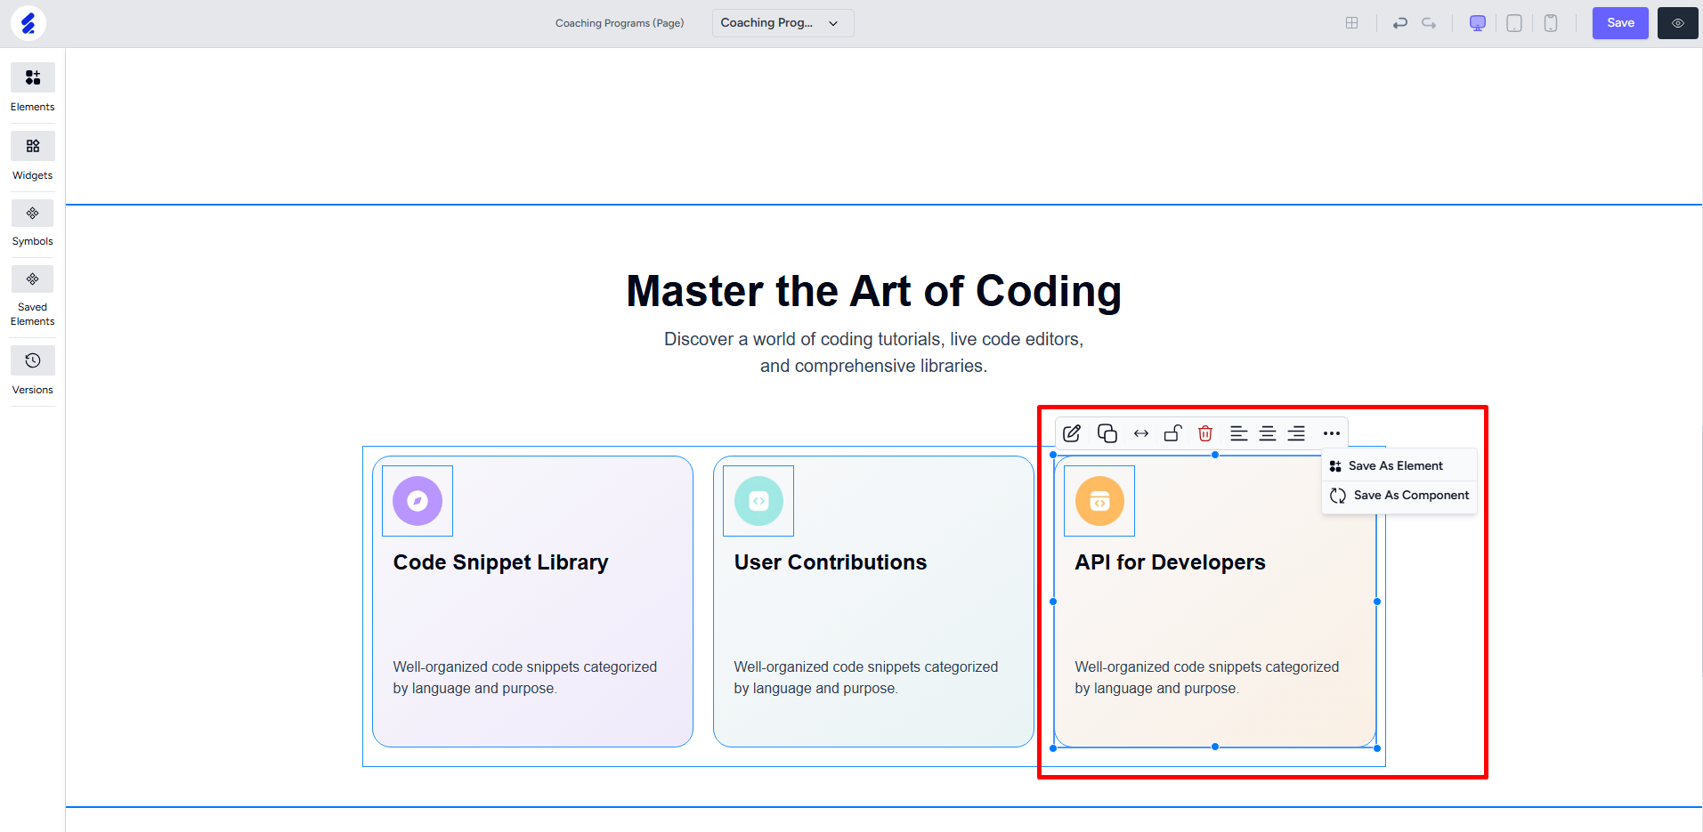1703x832 pixels.
Task: Select the purple compass icon in Code Snippet card
Action: pyautogui.click(x=418, y=501)
